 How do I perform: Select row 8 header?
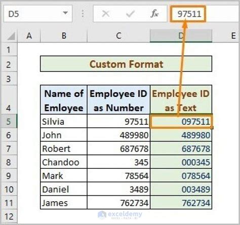point(9,162)
